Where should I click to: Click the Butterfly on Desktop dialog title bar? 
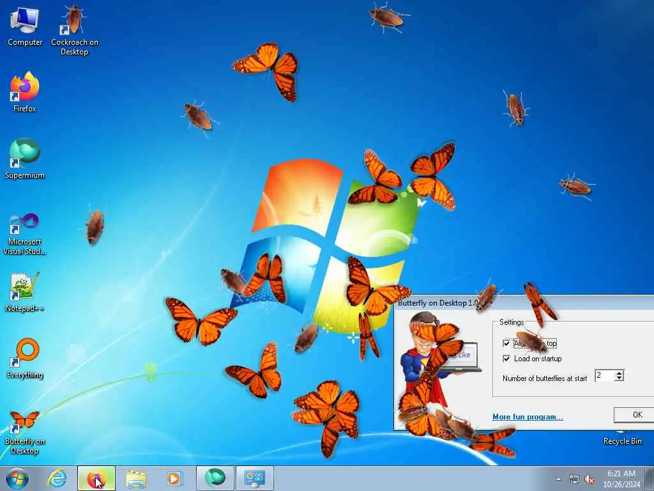[x=524, y=302]
